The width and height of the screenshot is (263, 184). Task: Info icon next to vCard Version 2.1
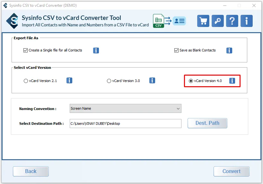coord(69,80)
